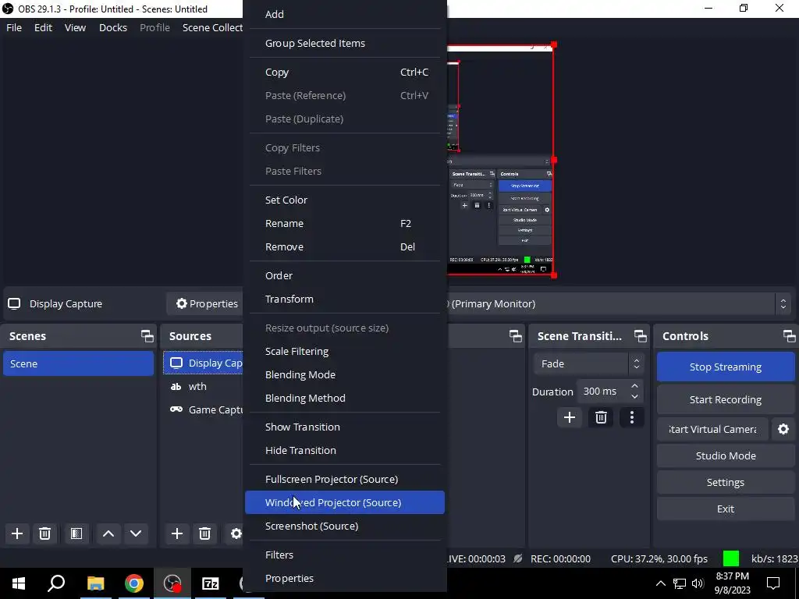The width and height of the screenshot is (799, 599).
Task: Open Order submenu
Action: point(344,275)
